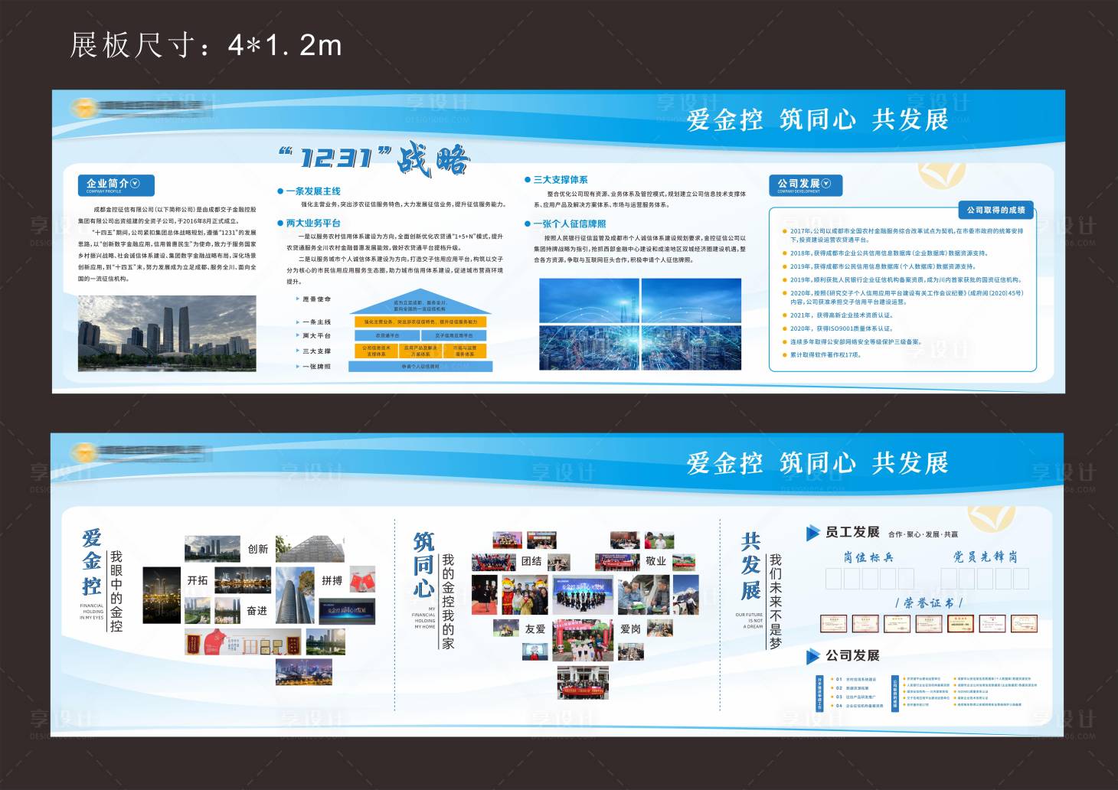Open the city skyline photo under 企业简介
1118x790 pixels.
[167, 333]
